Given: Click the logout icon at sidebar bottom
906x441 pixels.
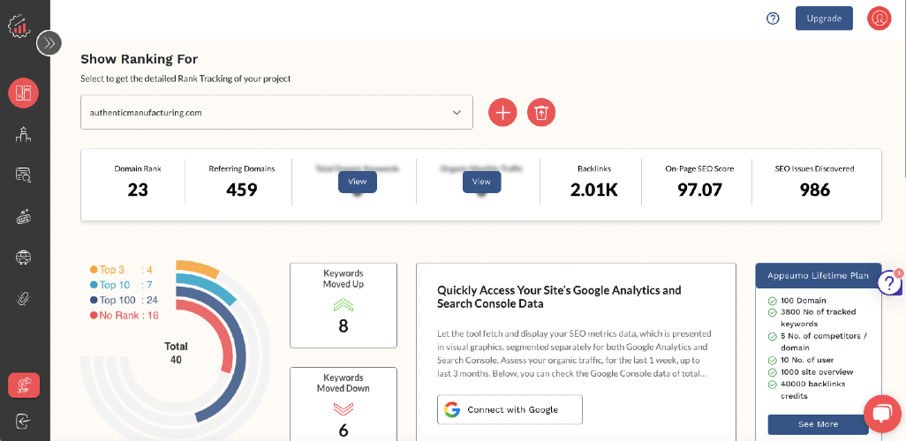Looking at the screenshot, I should point(24,421).
